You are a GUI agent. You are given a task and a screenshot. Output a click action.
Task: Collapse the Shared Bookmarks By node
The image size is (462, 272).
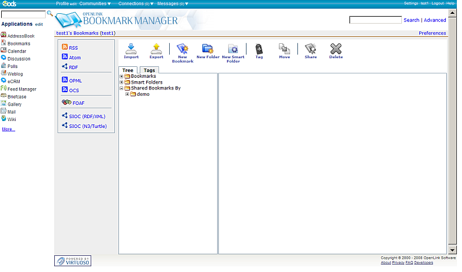(121, 88)
